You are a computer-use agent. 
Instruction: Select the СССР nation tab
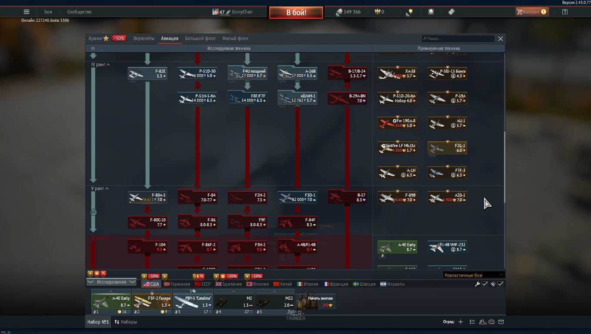tap(203, 284)
